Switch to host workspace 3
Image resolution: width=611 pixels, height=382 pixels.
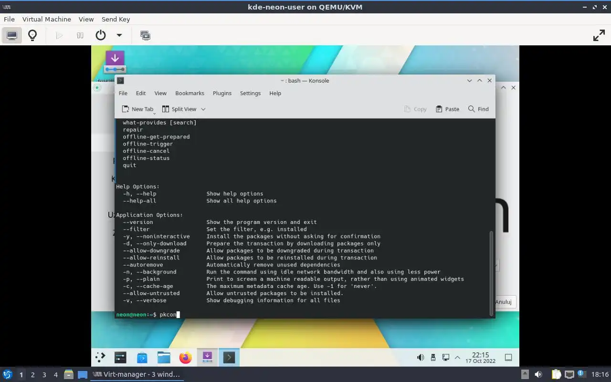pyautogui.click(x=44, y=375)
